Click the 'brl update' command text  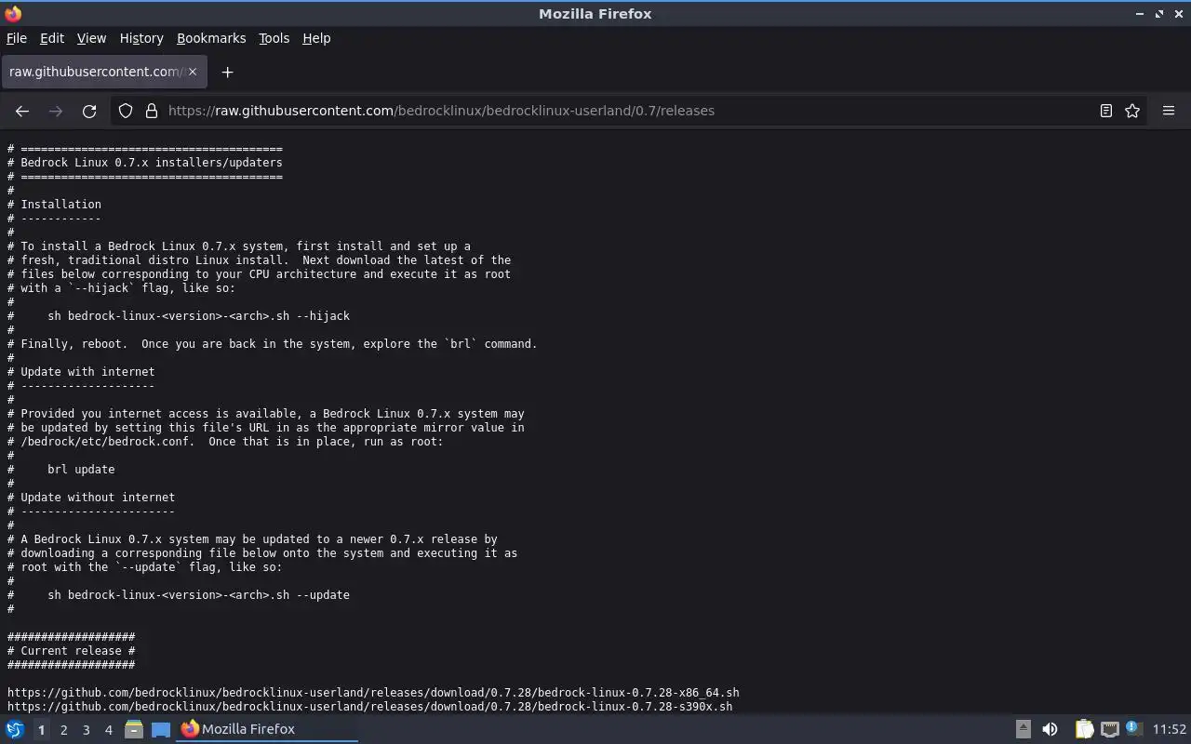[81, 470]
